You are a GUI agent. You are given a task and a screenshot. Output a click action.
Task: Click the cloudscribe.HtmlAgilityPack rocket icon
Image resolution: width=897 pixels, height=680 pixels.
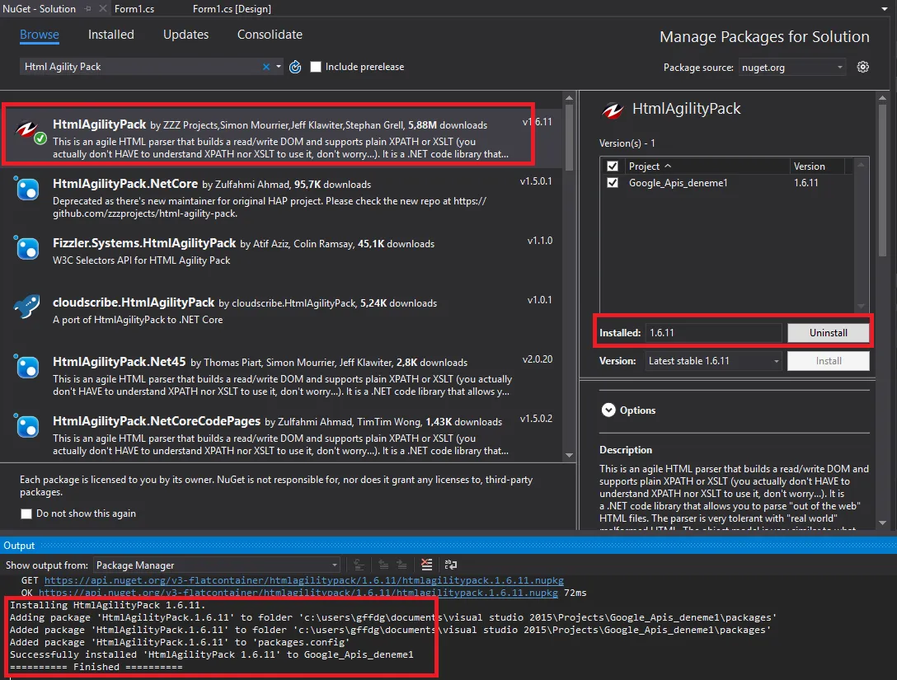(27, 307)
